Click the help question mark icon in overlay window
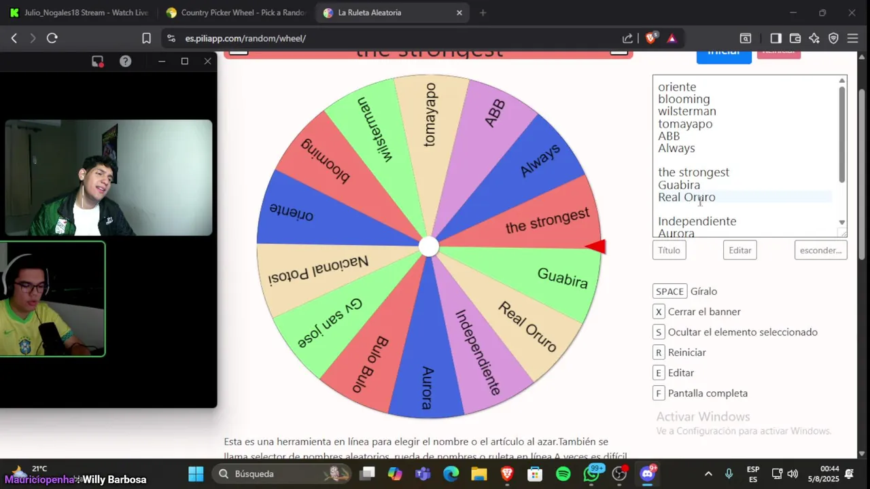The height and width of the screenshot is (489, 870). point(125,61)
